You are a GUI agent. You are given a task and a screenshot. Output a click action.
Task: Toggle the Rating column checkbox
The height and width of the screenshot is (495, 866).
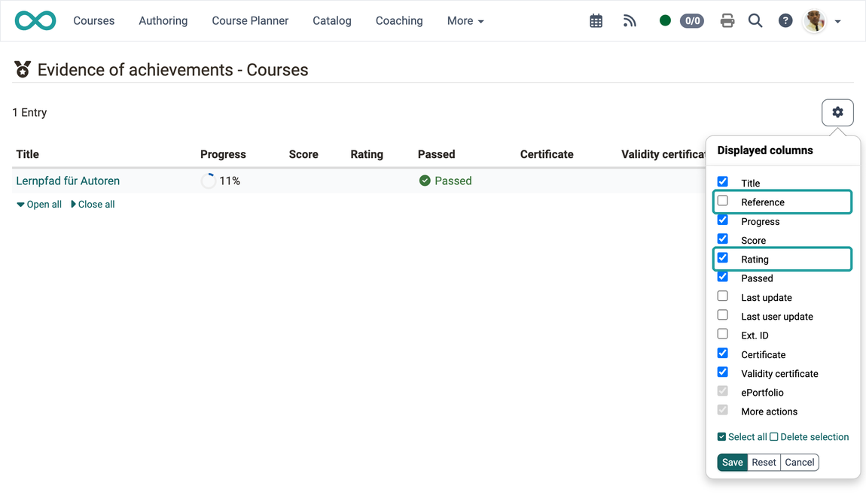pyautogui.click(x=722, y=258)
